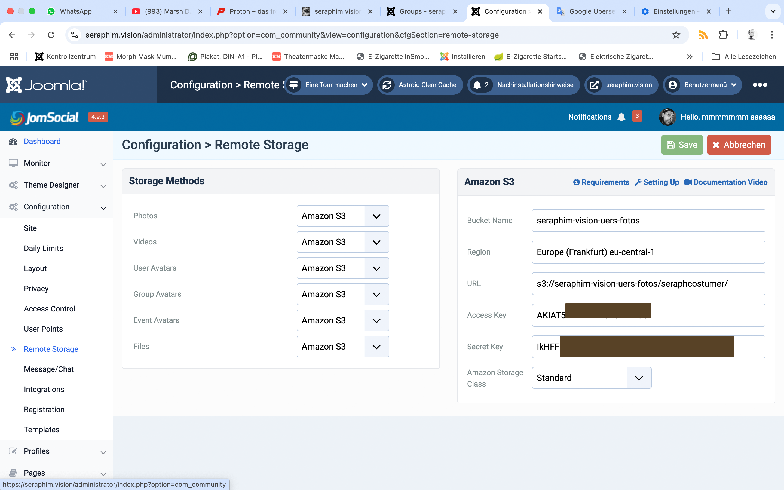Viewport: 784px width, 490px height.
Task: Open the Amazon Storage Class dropdown
Action: pos(591,378)
